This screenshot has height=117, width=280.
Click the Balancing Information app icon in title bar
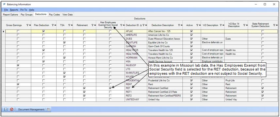4,4
